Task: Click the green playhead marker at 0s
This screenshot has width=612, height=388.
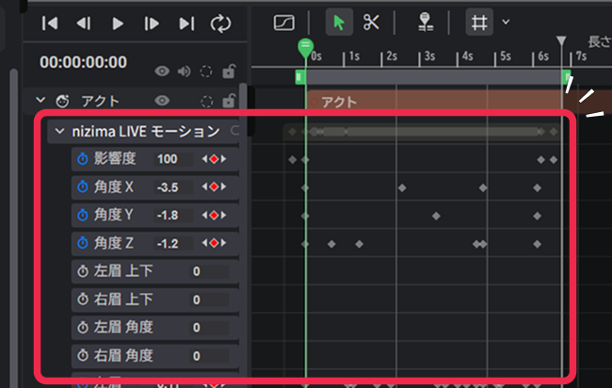Action: pyautogui.click(x=304, y=46)
